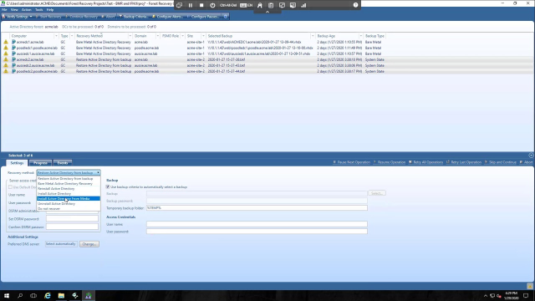
Task: Open the Computer column filter dropdown
Action: point(56,36)
